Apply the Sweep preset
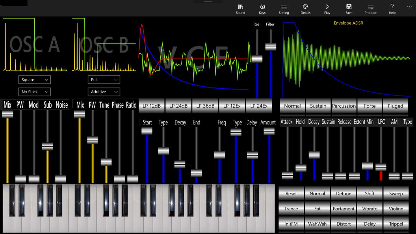Screen dimensions: 416x234 (396, 194)
